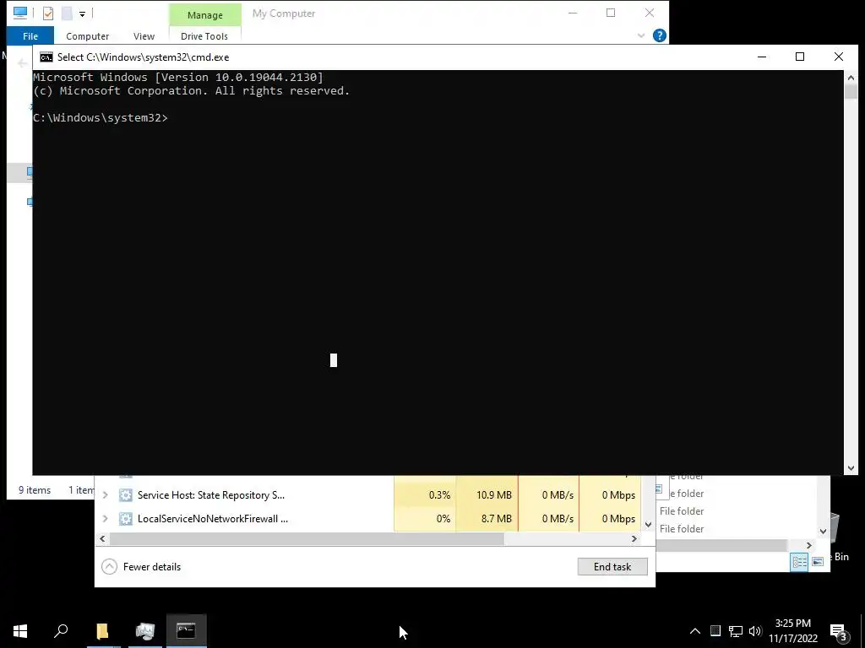Switch to the View ribbon tab
This screenshot has width=865, height=648.
[x=144, y=35]
